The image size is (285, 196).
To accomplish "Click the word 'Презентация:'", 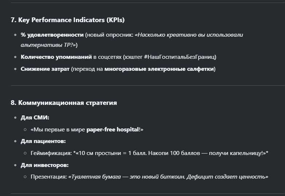I will 49,177.
